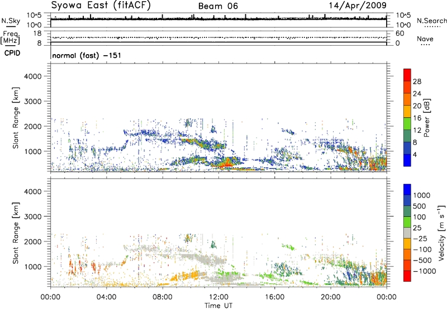Click the 'Time UT' axis title
This screenshot has height=309, width=447.
pos(218,305)
